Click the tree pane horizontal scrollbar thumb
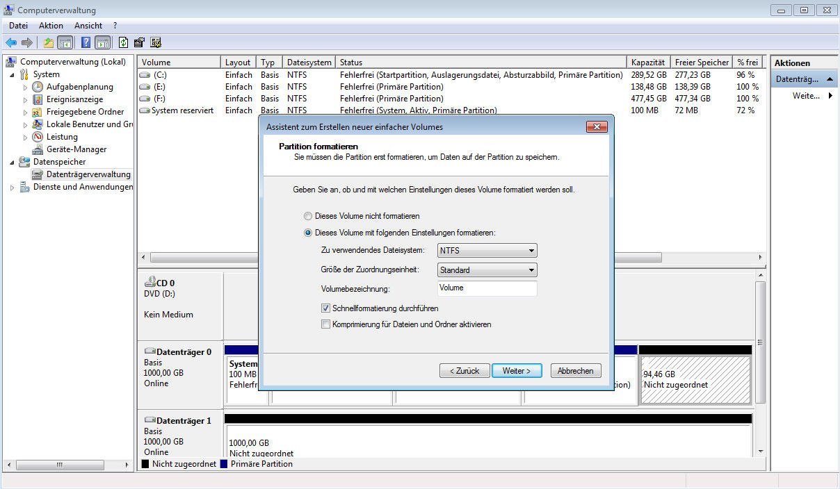 tap(59, 465)
